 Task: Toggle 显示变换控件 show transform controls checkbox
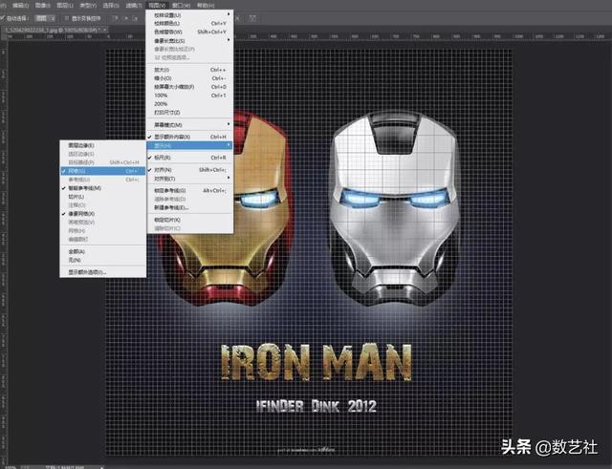(66, 18)
